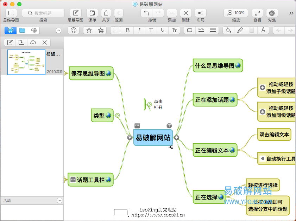Open the mind map thumbnail in sidebar
Image resolution: width=296 pixels, height=221 pixels.
pyautogui.click(x=26, y=62)
